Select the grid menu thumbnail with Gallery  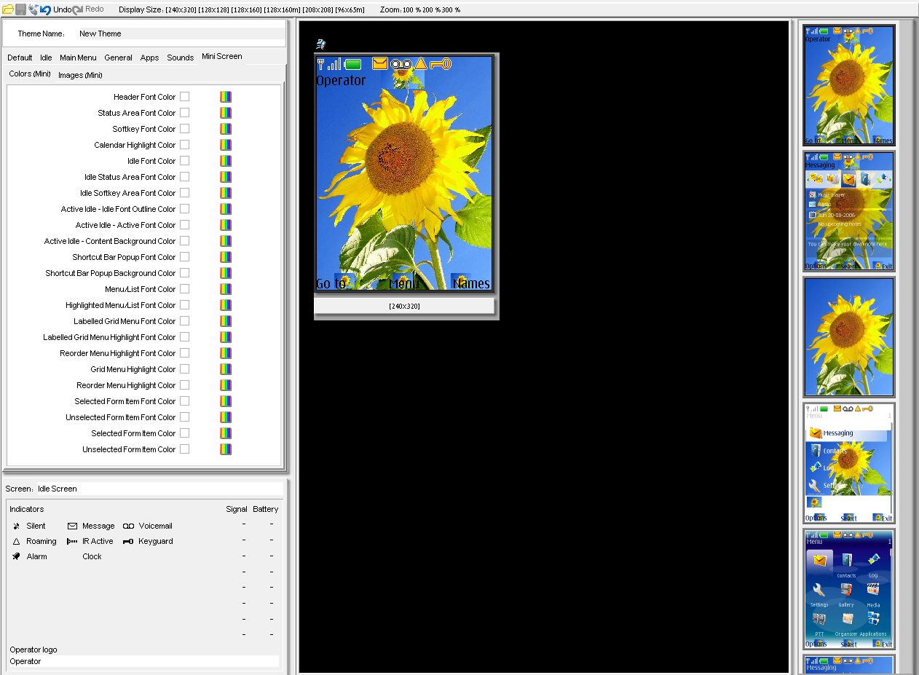click(849, 589)
